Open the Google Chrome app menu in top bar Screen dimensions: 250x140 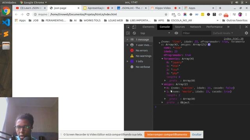pyautogui.click(x=34, y=2)
